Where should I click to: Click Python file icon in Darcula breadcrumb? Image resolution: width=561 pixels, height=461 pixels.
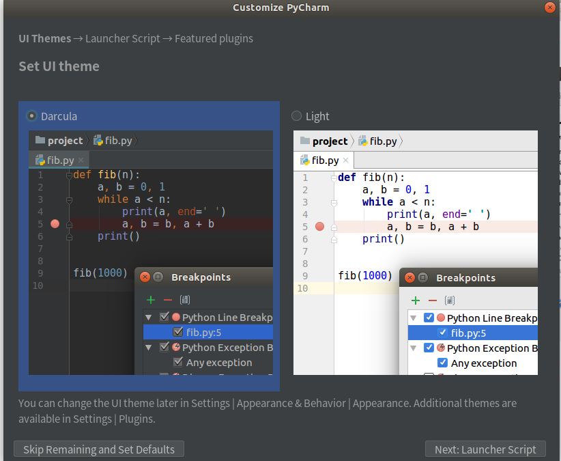98,140
